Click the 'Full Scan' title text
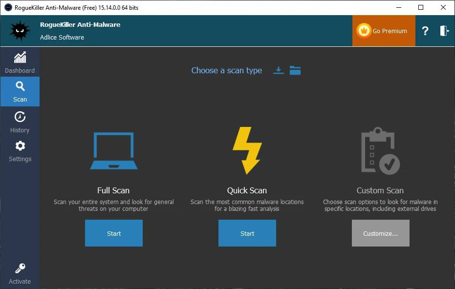This screenshot has height=289, width=455. click(113, 190)
